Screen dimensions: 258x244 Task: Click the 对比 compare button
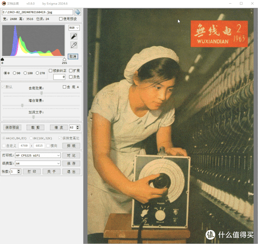point(71,156)
